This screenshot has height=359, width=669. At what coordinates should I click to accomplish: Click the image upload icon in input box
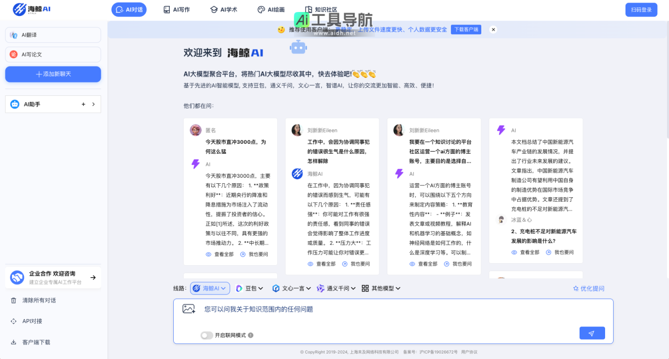coord(189,309)
